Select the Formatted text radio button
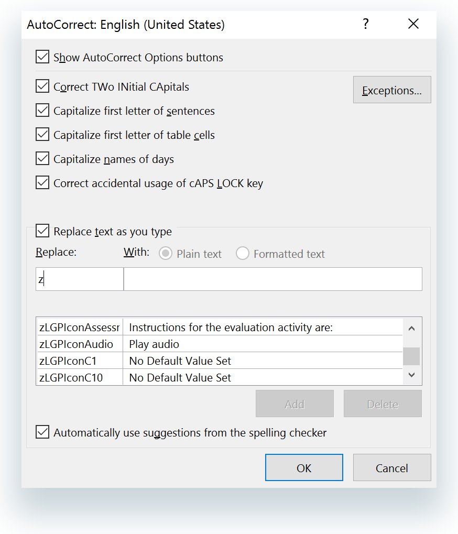 click(x=243, y=254)
